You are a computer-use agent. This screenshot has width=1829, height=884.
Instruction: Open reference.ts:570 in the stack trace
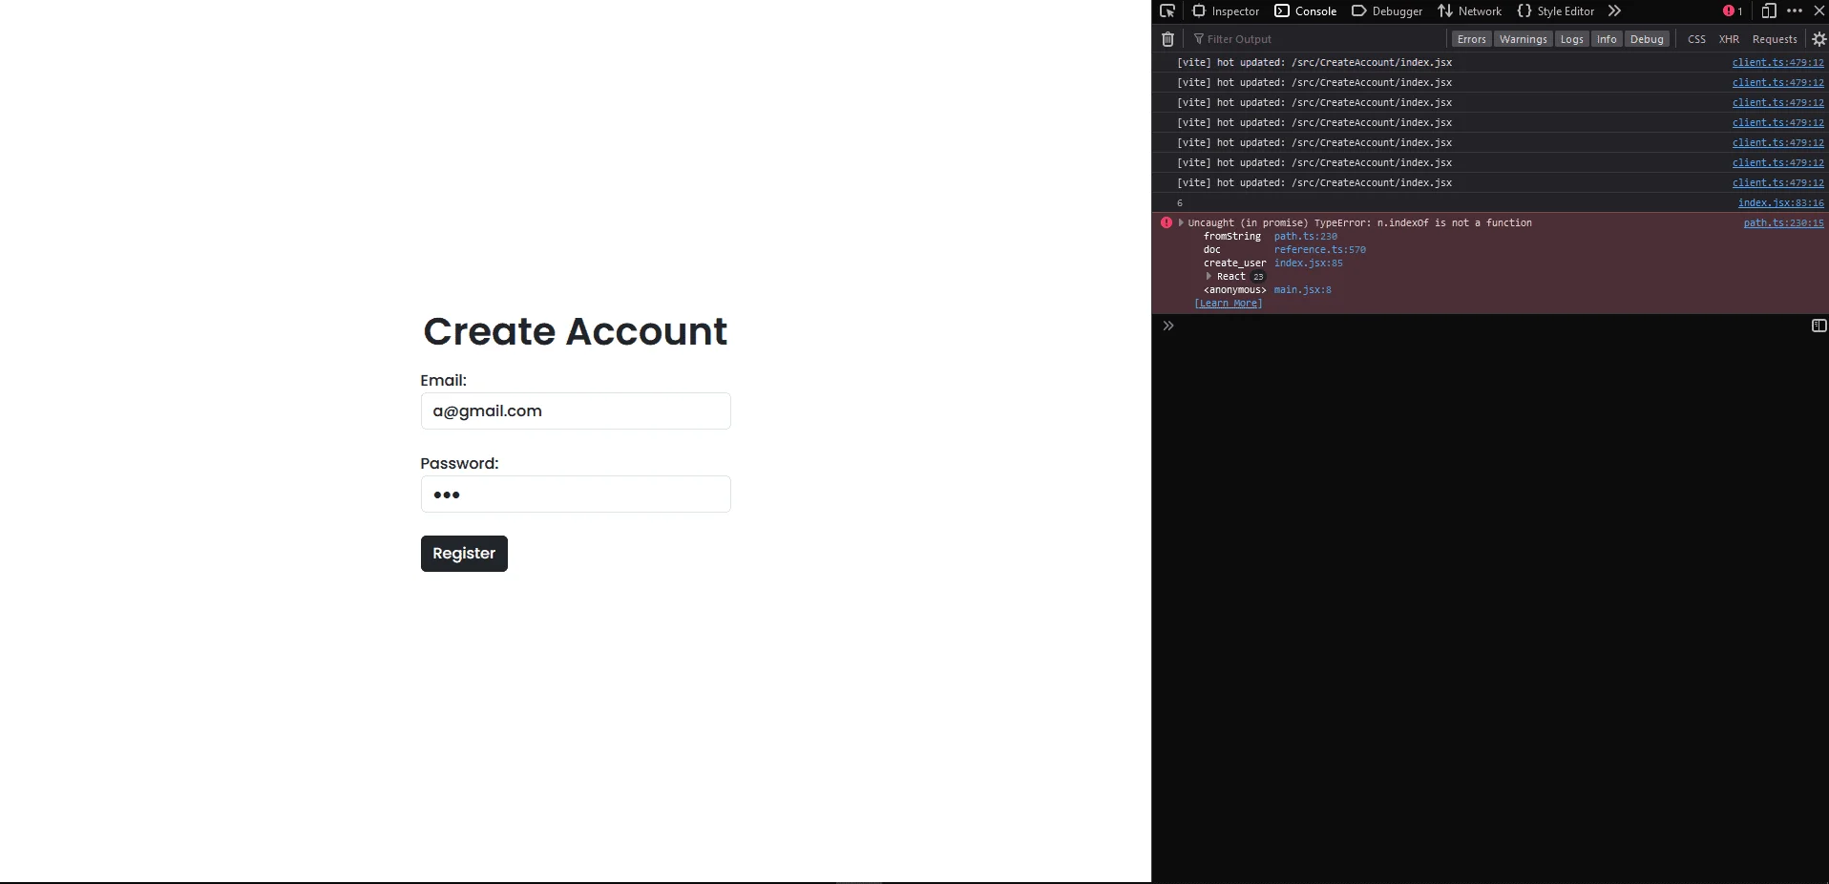point(1319,249)
